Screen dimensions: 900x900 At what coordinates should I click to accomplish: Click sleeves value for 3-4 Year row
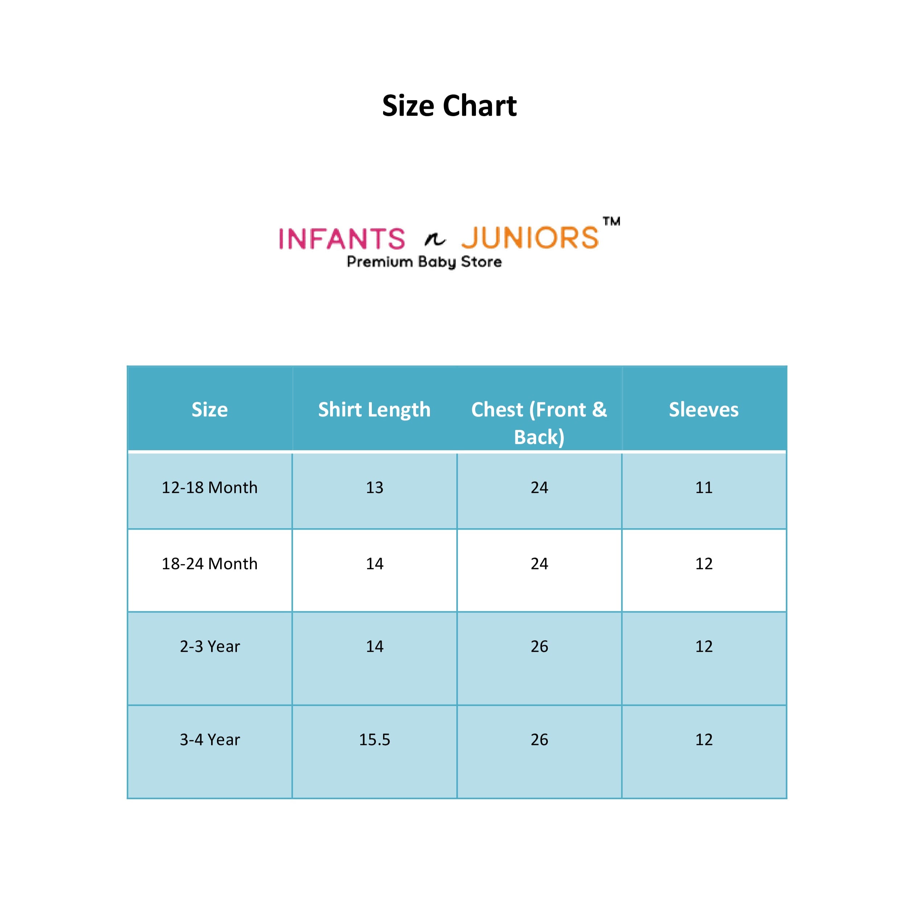point(704,739)
